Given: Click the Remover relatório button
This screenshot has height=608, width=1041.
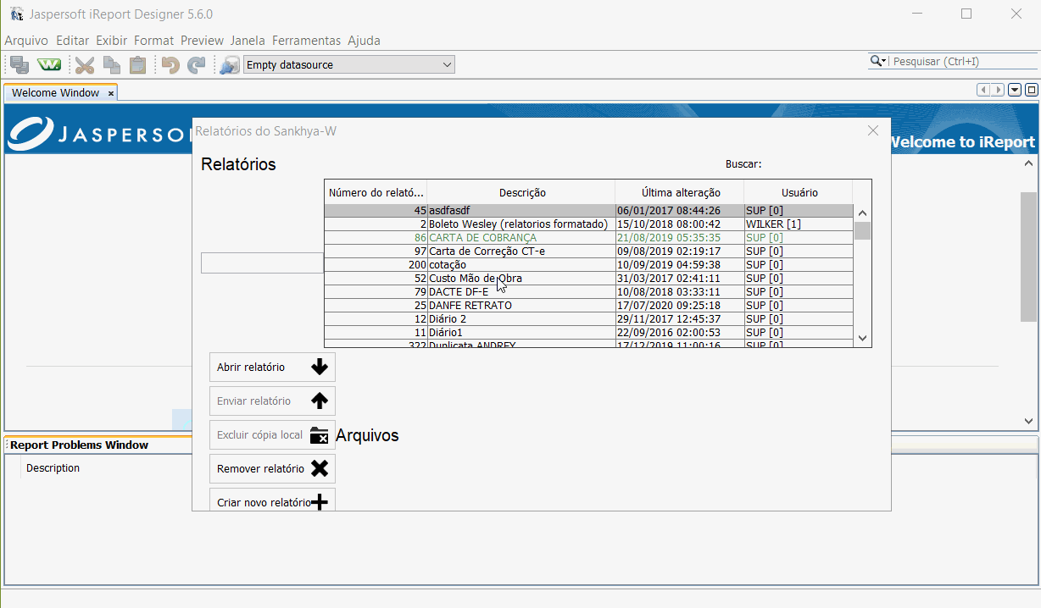Looking at the screenshot, I should (272, 469).
